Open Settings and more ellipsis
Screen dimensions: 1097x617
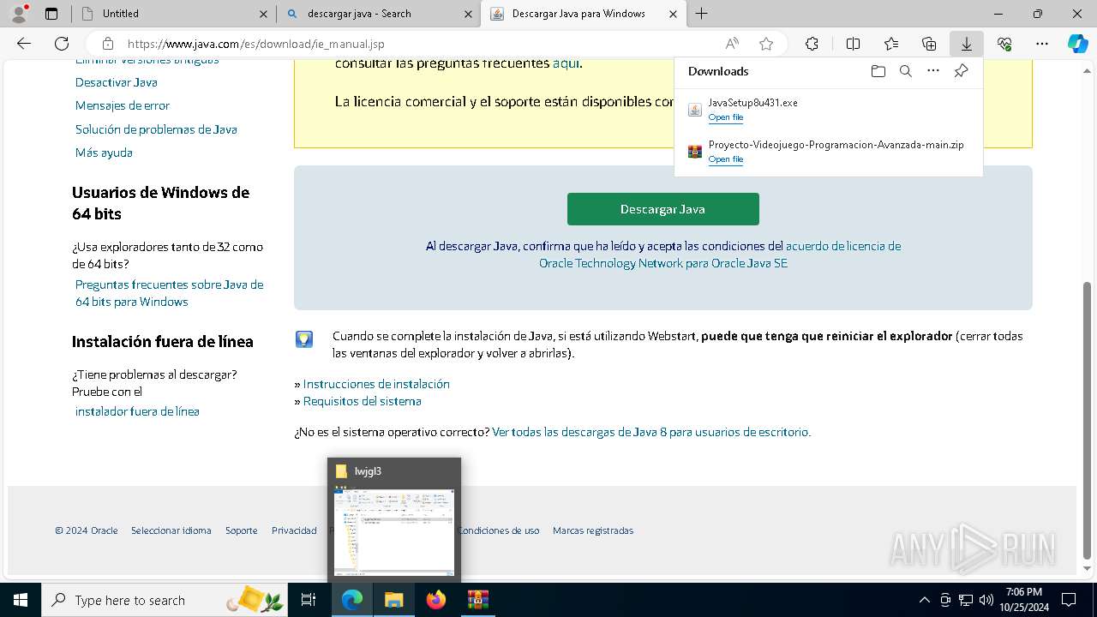[1042, 44]
